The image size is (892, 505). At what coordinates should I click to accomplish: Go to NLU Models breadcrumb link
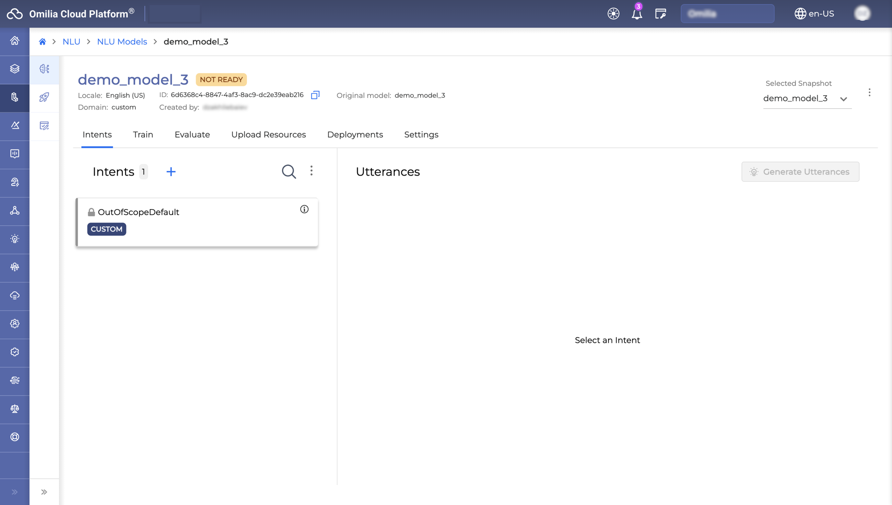coord(122,42)
